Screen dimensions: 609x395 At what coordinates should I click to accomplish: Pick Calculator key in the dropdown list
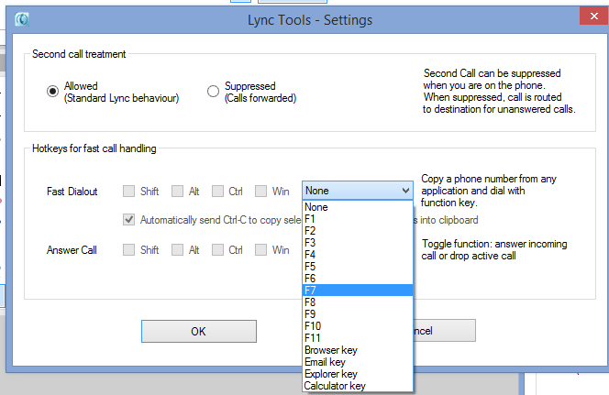[358, 386]
